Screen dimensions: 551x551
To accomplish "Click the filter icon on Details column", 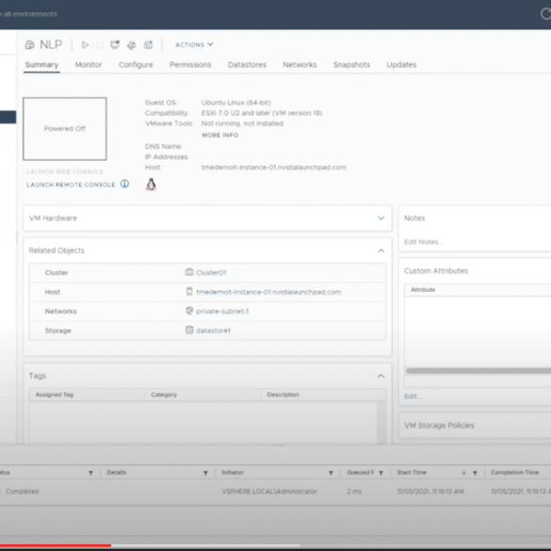I will (x=205, y=473).
